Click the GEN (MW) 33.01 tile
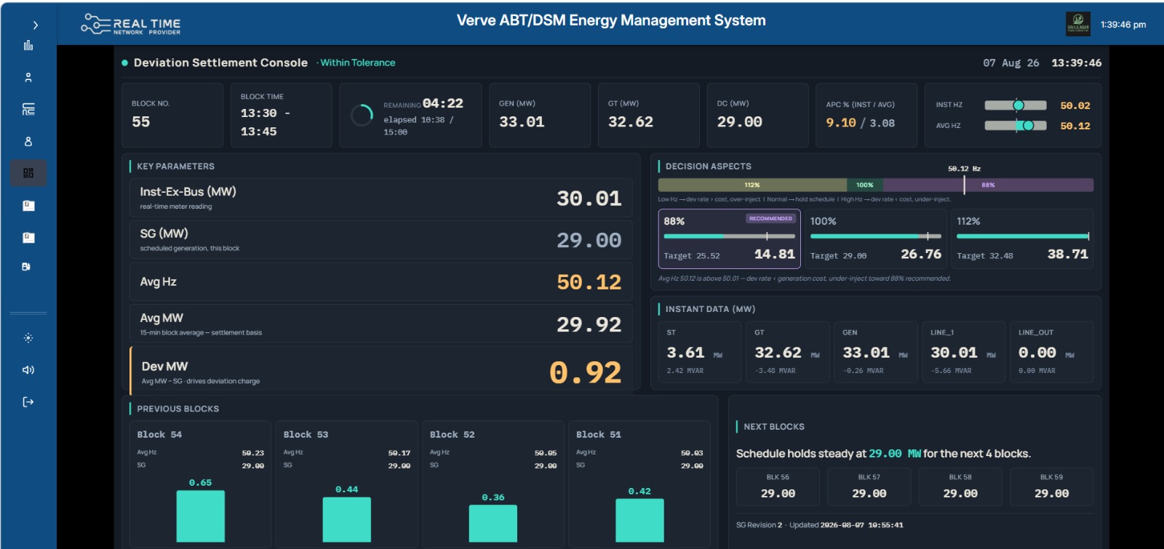The width and height of the screenshot is (1164, 549). click(x=540, y=115)
